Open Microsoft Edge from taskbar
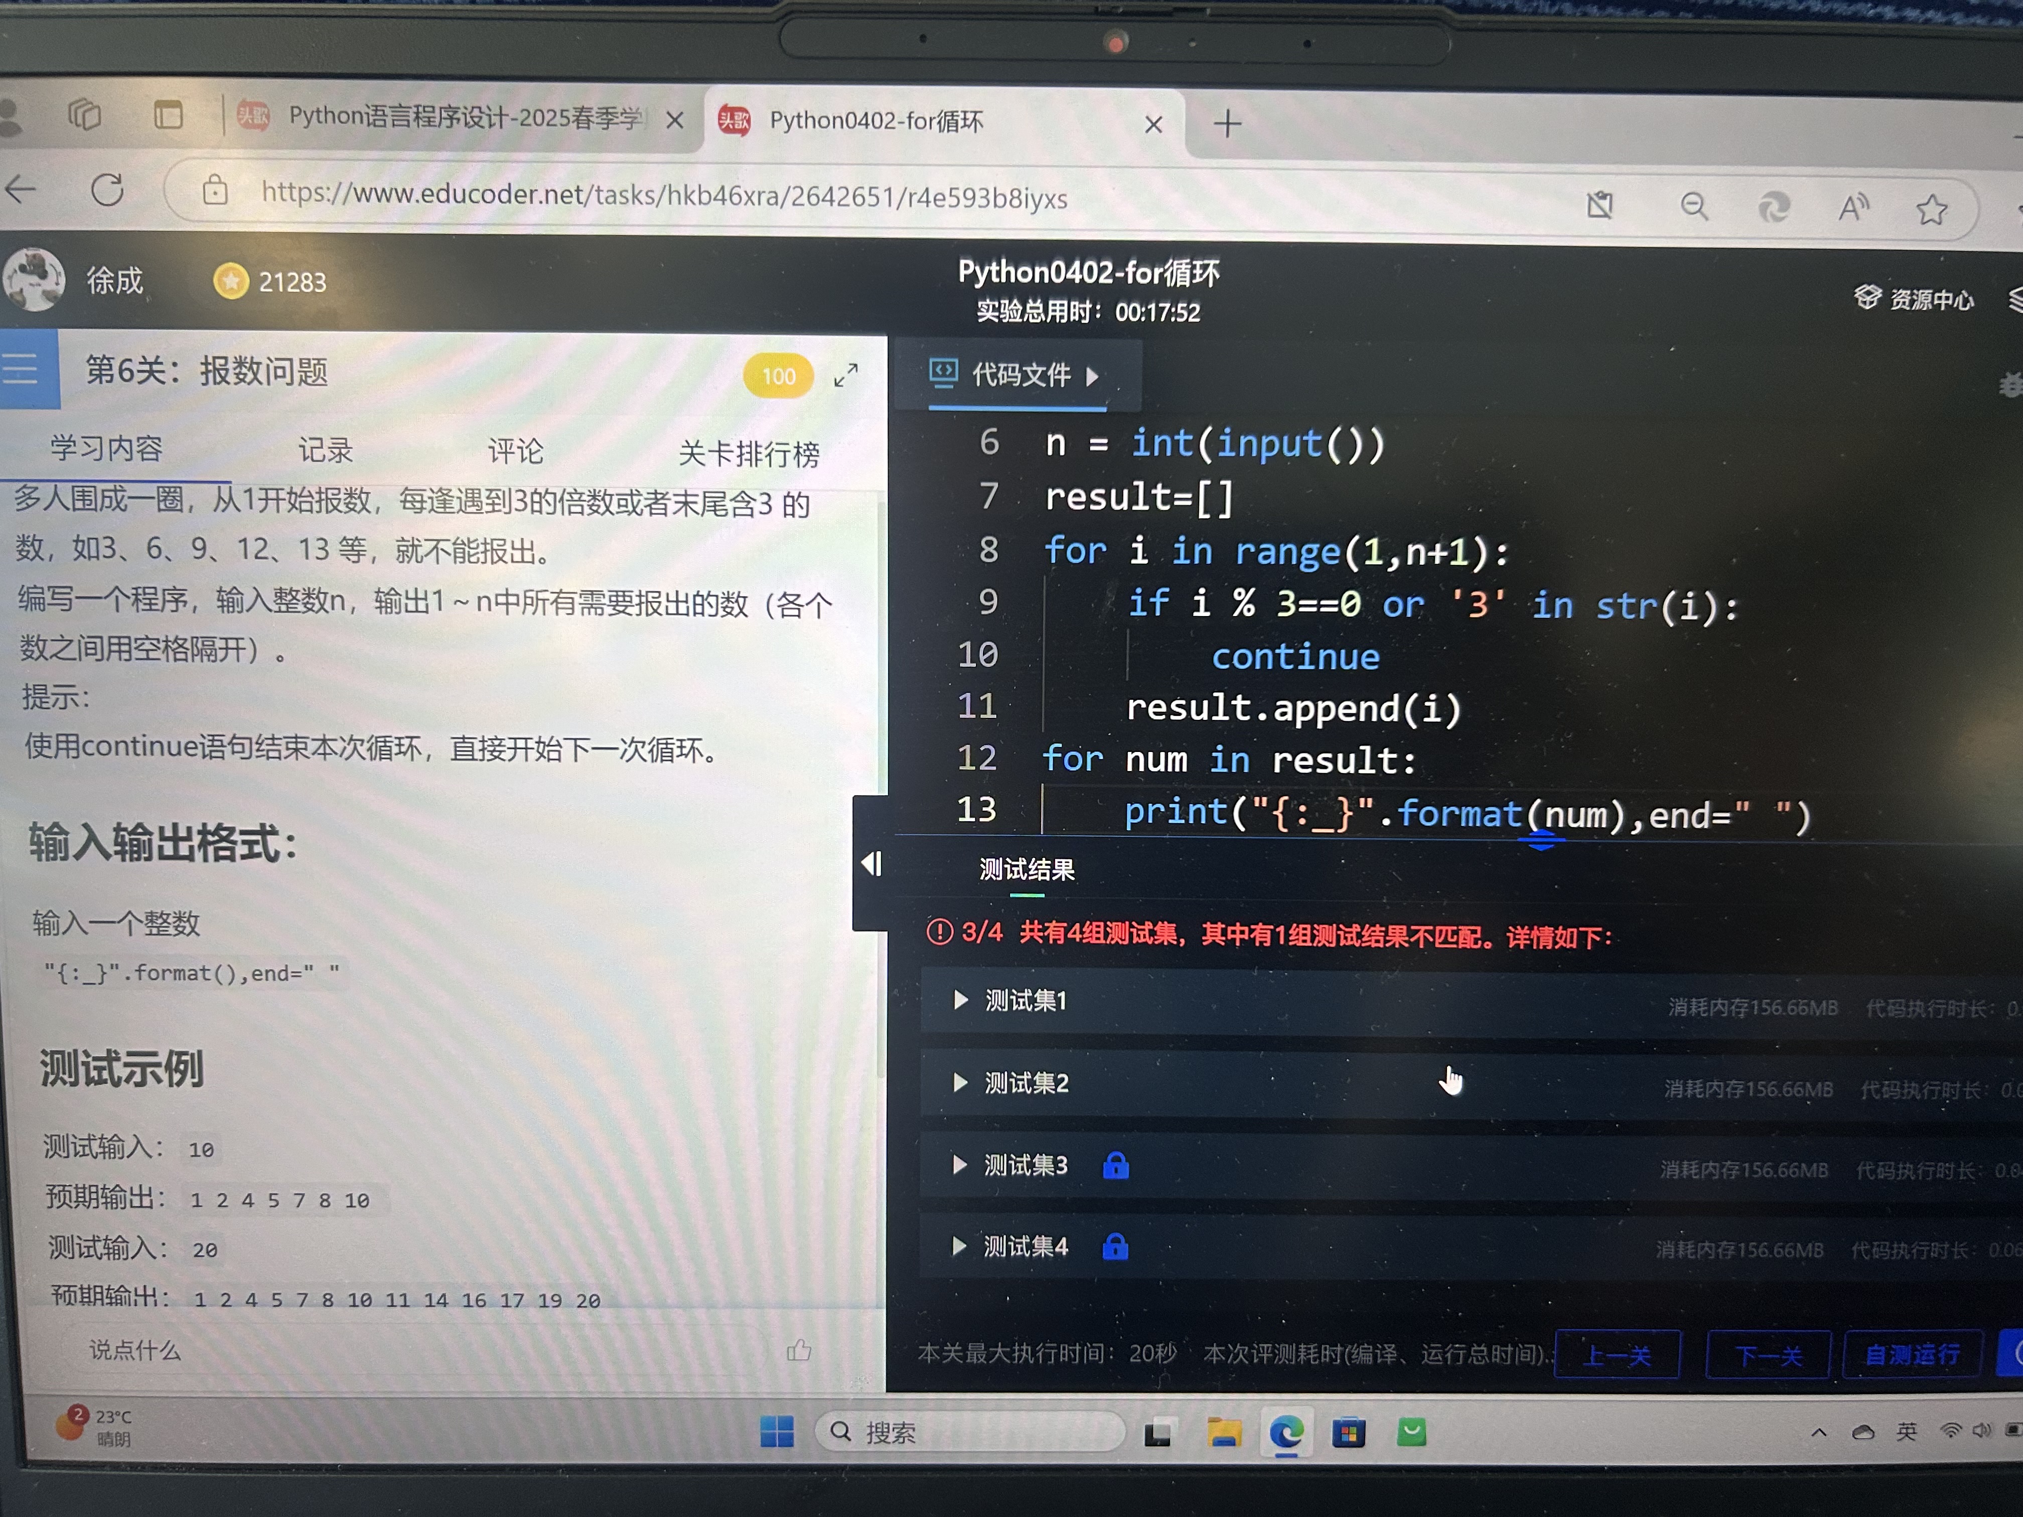The width and height of the screenshot is (2023, 1517). pos(1286,1432)
